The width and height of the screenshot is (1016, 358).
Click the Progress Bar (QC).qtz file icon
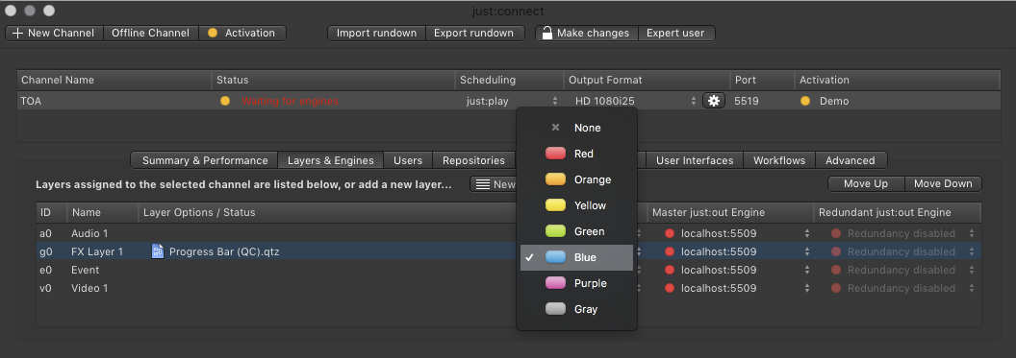(x=158, y=251)
